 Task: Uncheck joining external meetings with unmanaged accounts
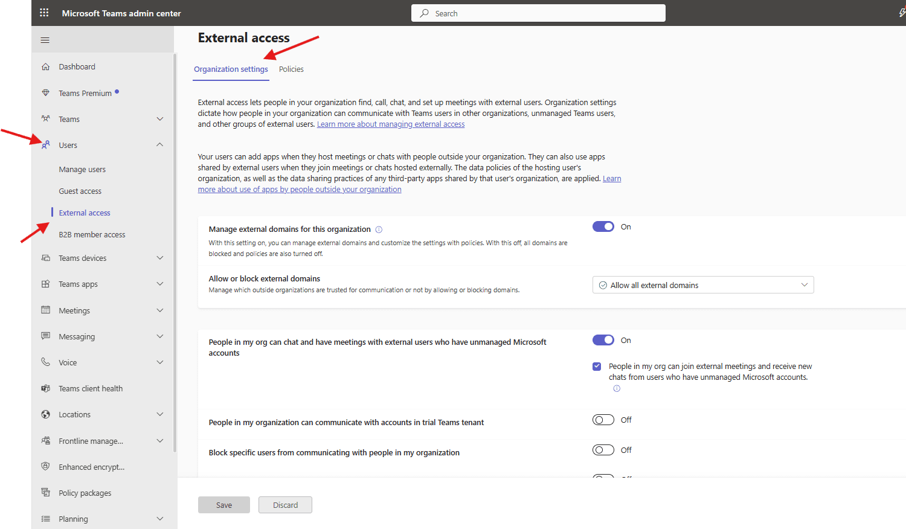[x=596, y=366]
